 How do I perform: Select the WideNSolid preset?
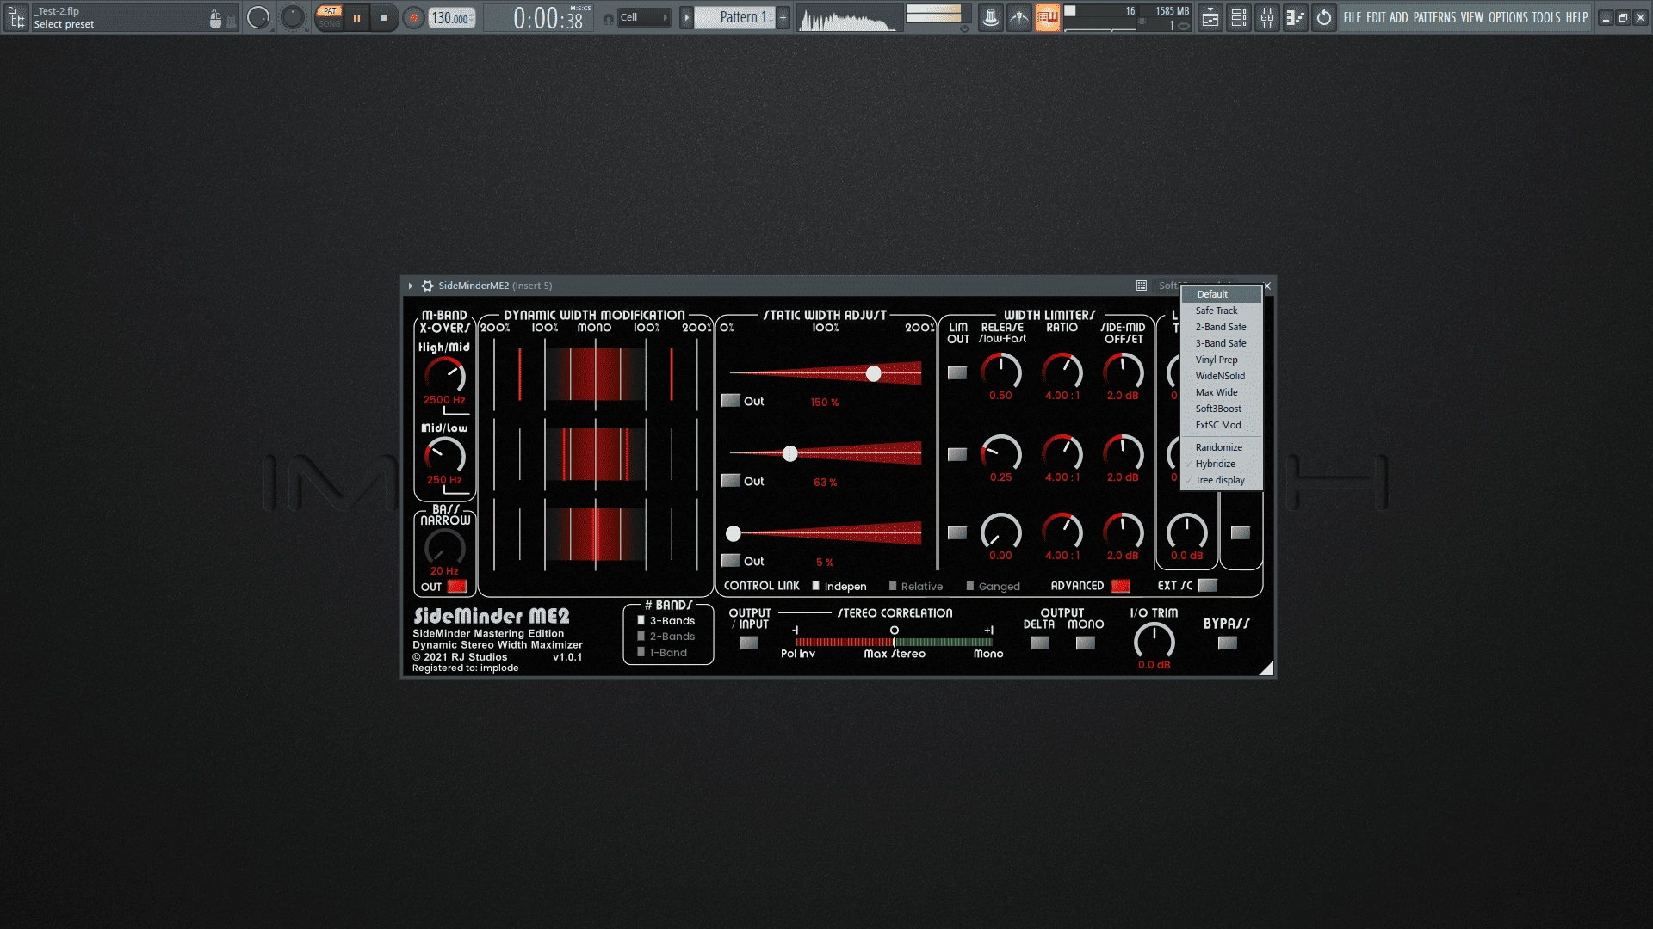(1221, 376)
